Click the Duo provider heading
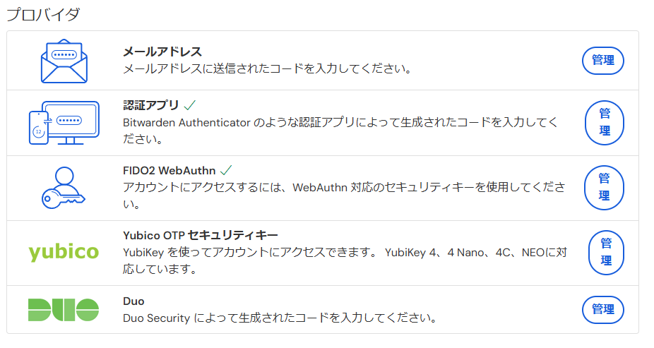 (x=133, y=301)
